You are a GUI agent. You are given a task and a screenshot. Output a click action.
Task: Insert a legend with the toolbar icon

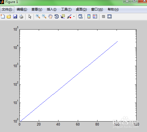[x=95, y=16]
